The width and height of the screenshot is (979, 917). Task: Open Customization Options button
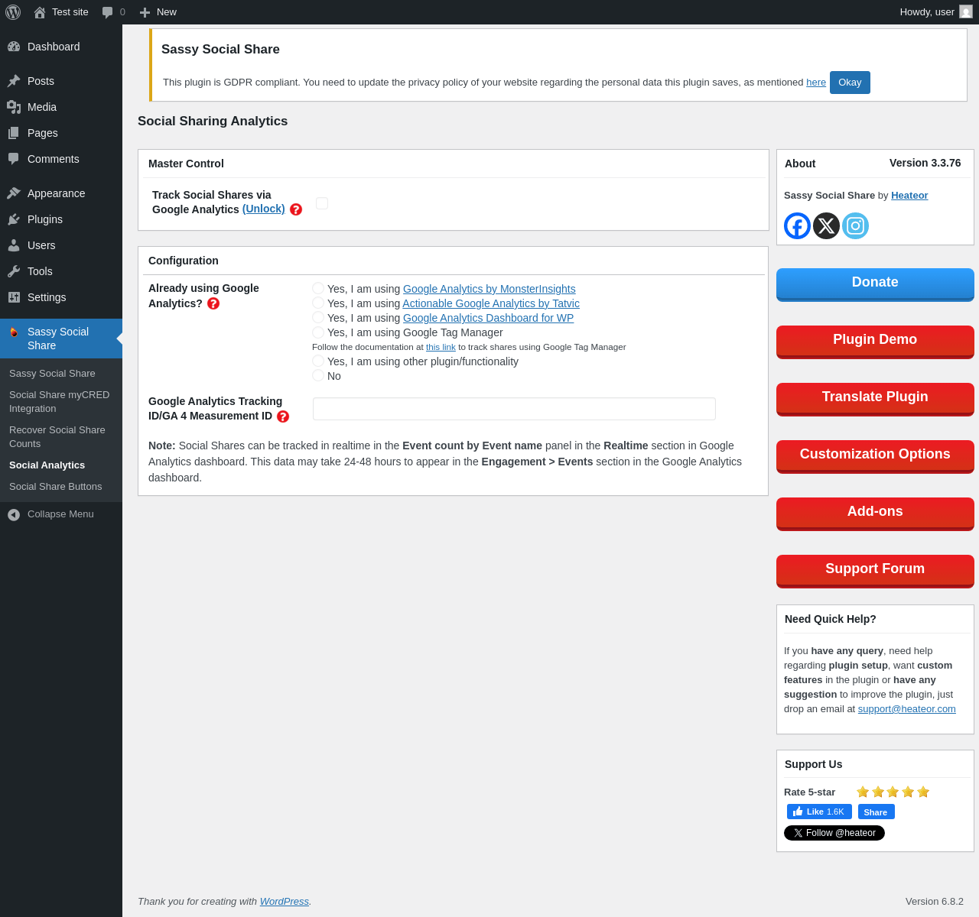pos(875,456)
